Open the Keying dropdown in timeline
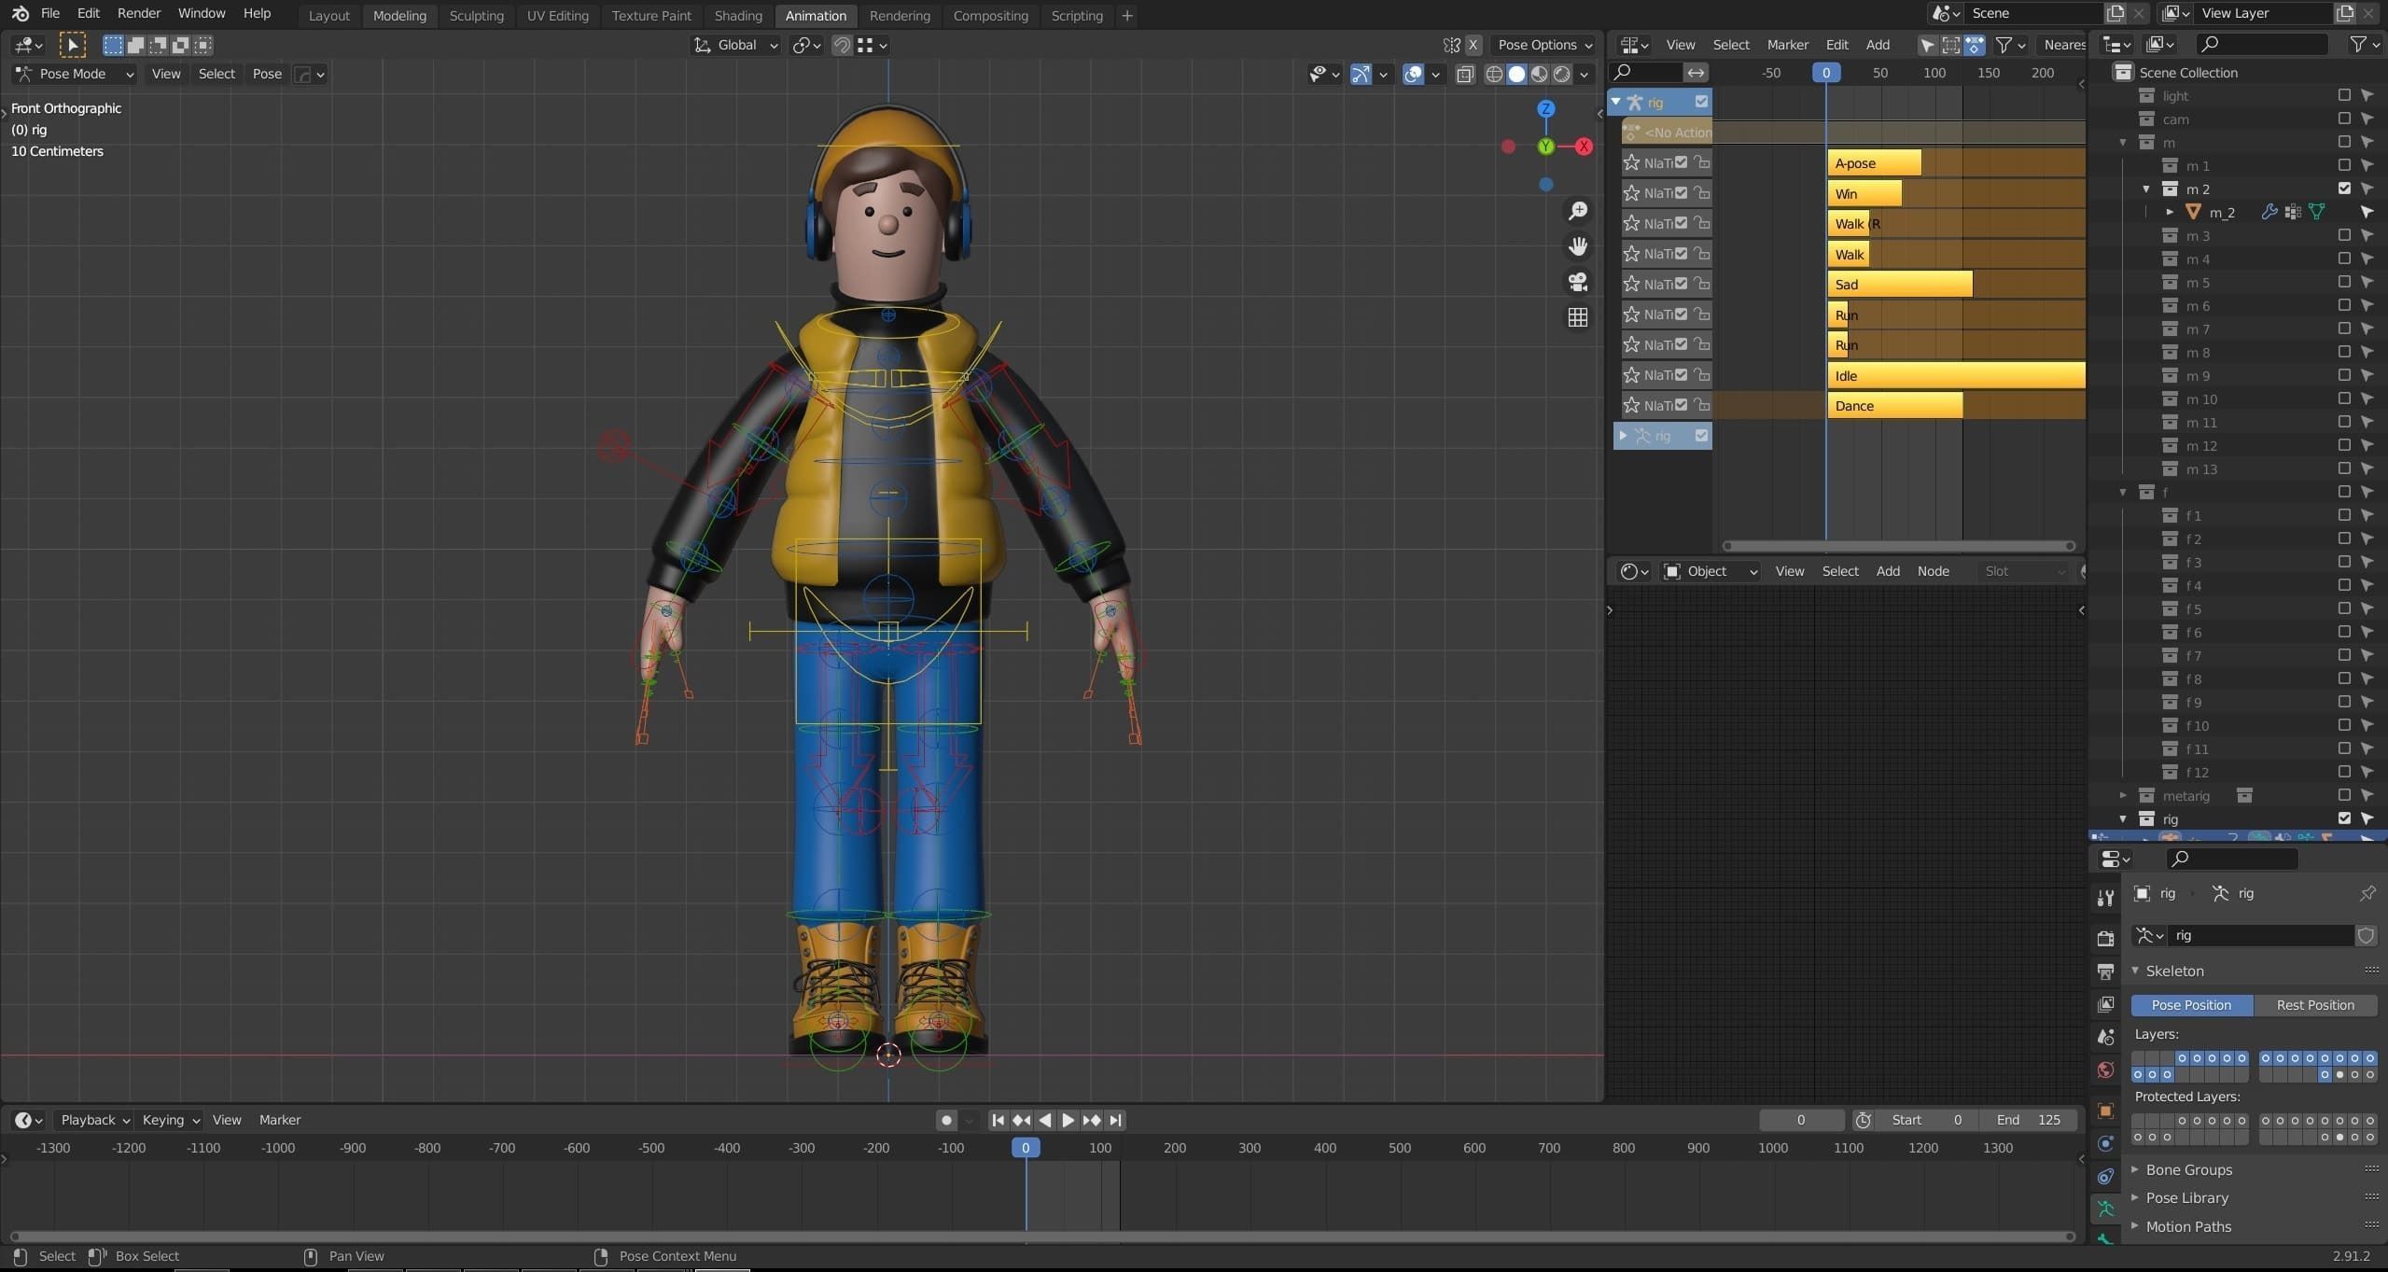 (170, 1120)
